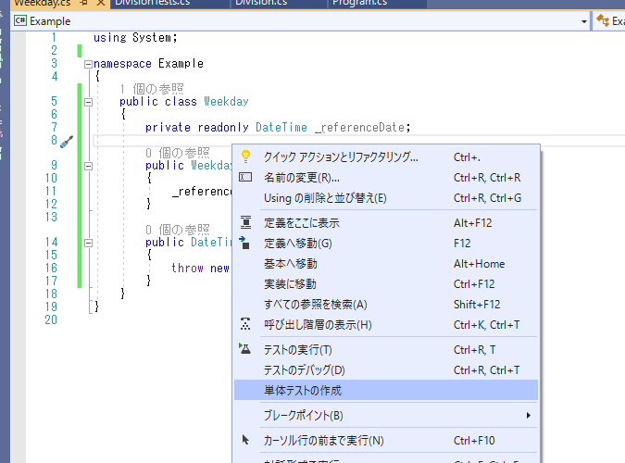Screen dimensions: 625x463
Task: Select 実装に移動 menu entry
Action: point(386,284)
